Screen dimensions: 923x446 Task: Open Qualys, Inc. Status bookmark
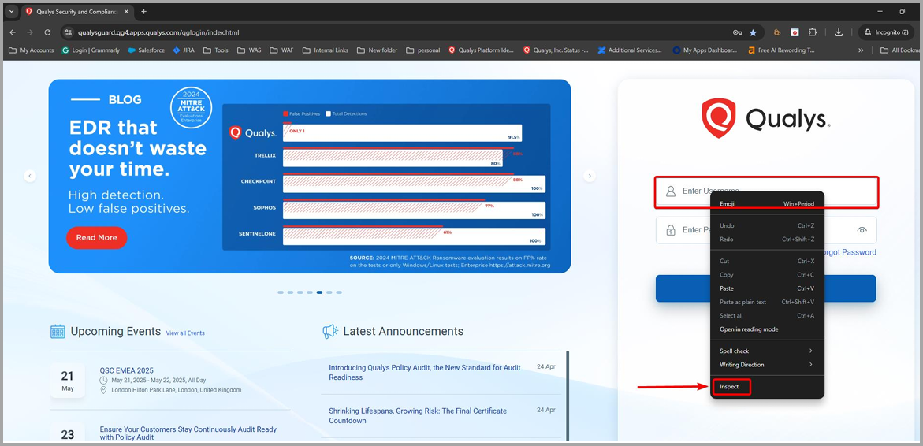(556, 50)
